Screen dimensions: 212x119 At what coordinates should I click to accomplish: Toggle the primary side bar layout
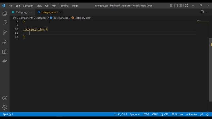[x=171, y=6]
